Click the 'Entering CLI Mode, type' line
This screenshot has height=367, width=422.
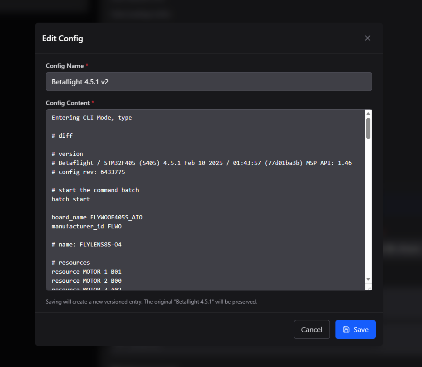92,118
